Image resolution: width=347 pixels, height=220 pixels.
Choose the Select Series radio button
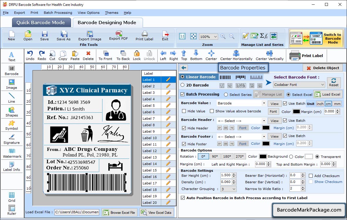tap(226, 95)
